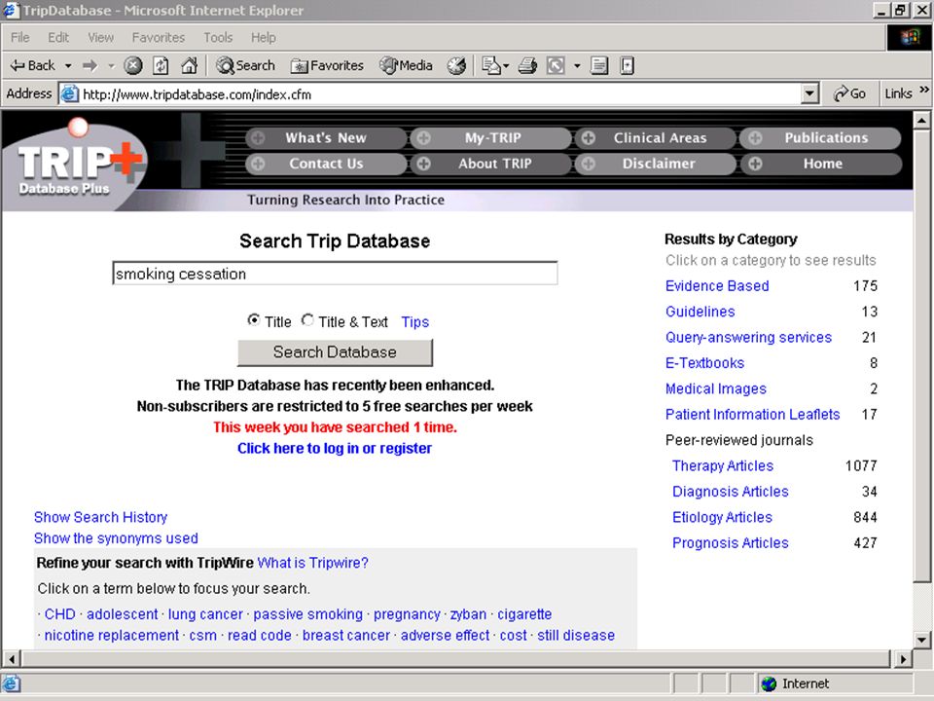Click the vertical scrollbar thumb
The image size is (934, 701).
(x=921, y=355)
